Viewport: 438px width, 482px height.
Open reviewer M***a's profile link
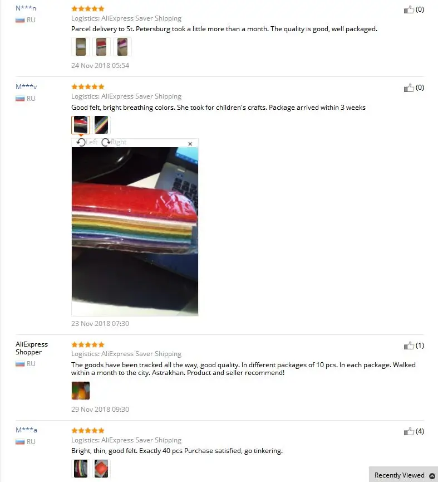(26, 430)
